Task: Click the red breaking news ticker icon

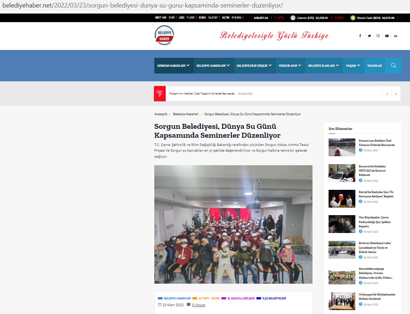Action: coord(160,93)
